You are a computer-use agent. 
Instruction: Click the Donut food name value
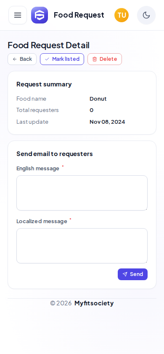click(x=98, y=99)
